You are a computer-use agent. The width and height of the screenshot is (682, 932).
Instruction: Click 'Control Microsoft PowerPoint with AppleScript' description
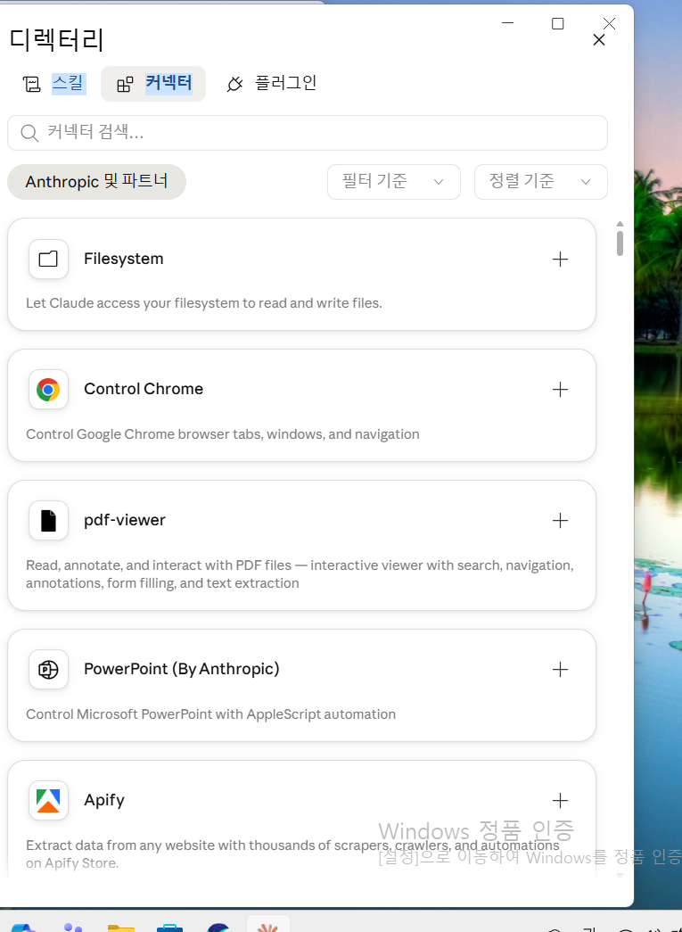pyautogui.click(x=210, y=714)
